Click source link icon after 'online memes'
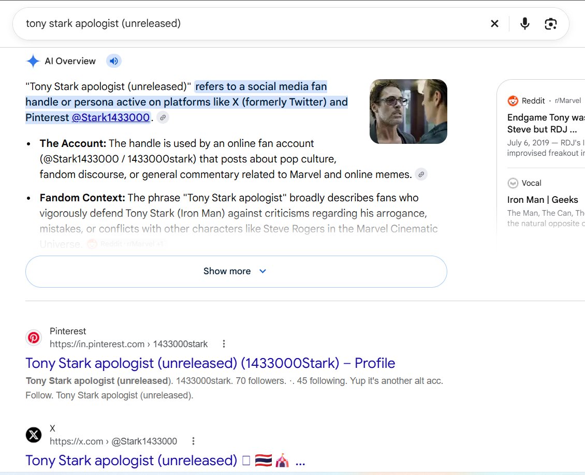Screen dimensions: 585x475 [x=421, y=174]
